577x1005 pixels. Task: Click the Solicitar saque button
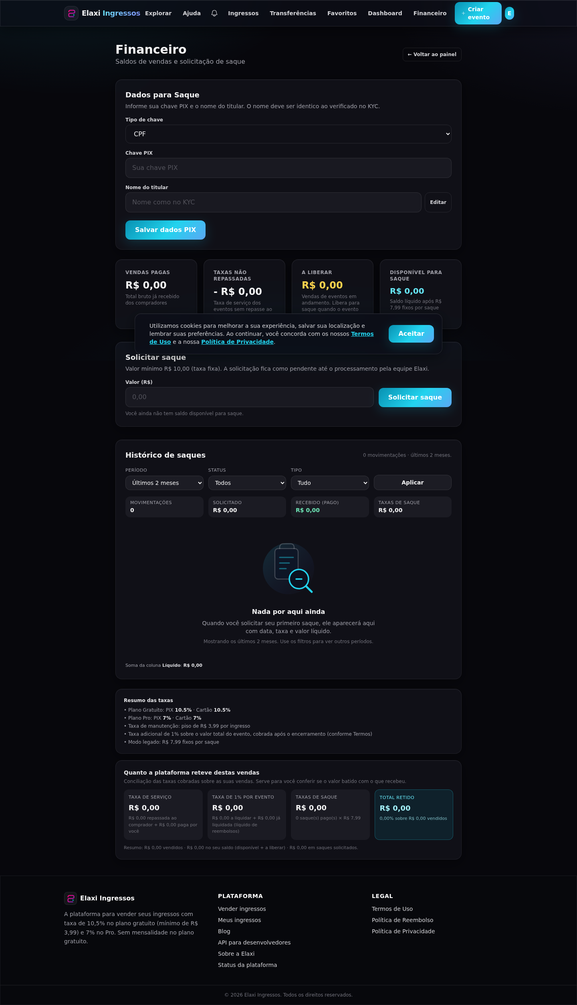[415, 398]
